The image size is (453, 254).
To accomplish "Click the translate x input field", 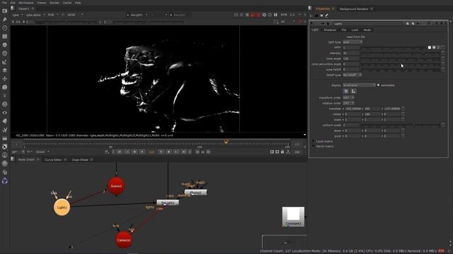I will coord(353,109).
